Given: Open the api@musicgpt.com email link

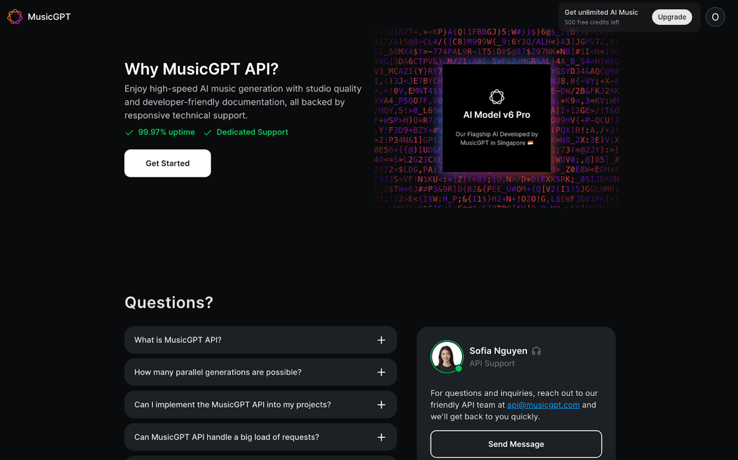Looking at the screenshot, I should [x=543, y=405].
